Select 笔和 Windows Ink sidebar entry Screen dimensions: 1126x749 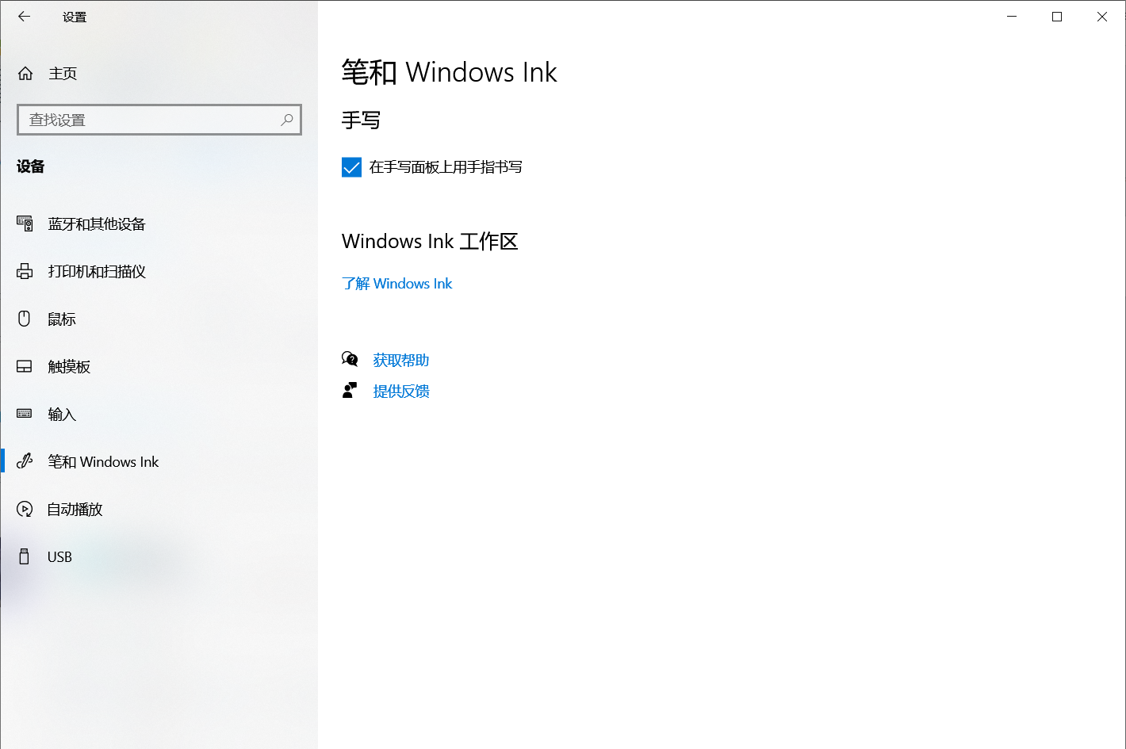point(103,462)
